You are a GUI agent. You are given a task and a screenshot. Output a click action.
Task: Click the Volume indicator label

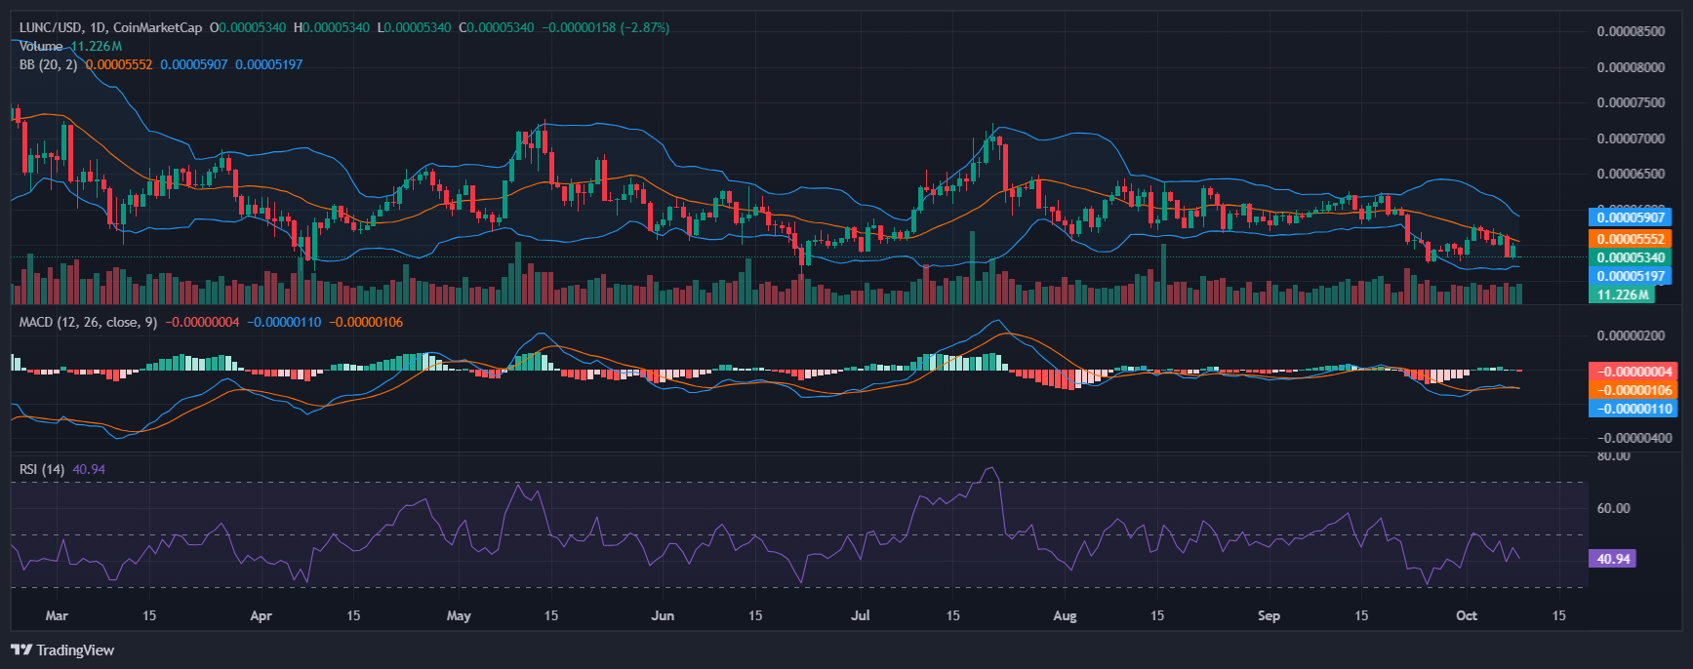pos(41,46)
